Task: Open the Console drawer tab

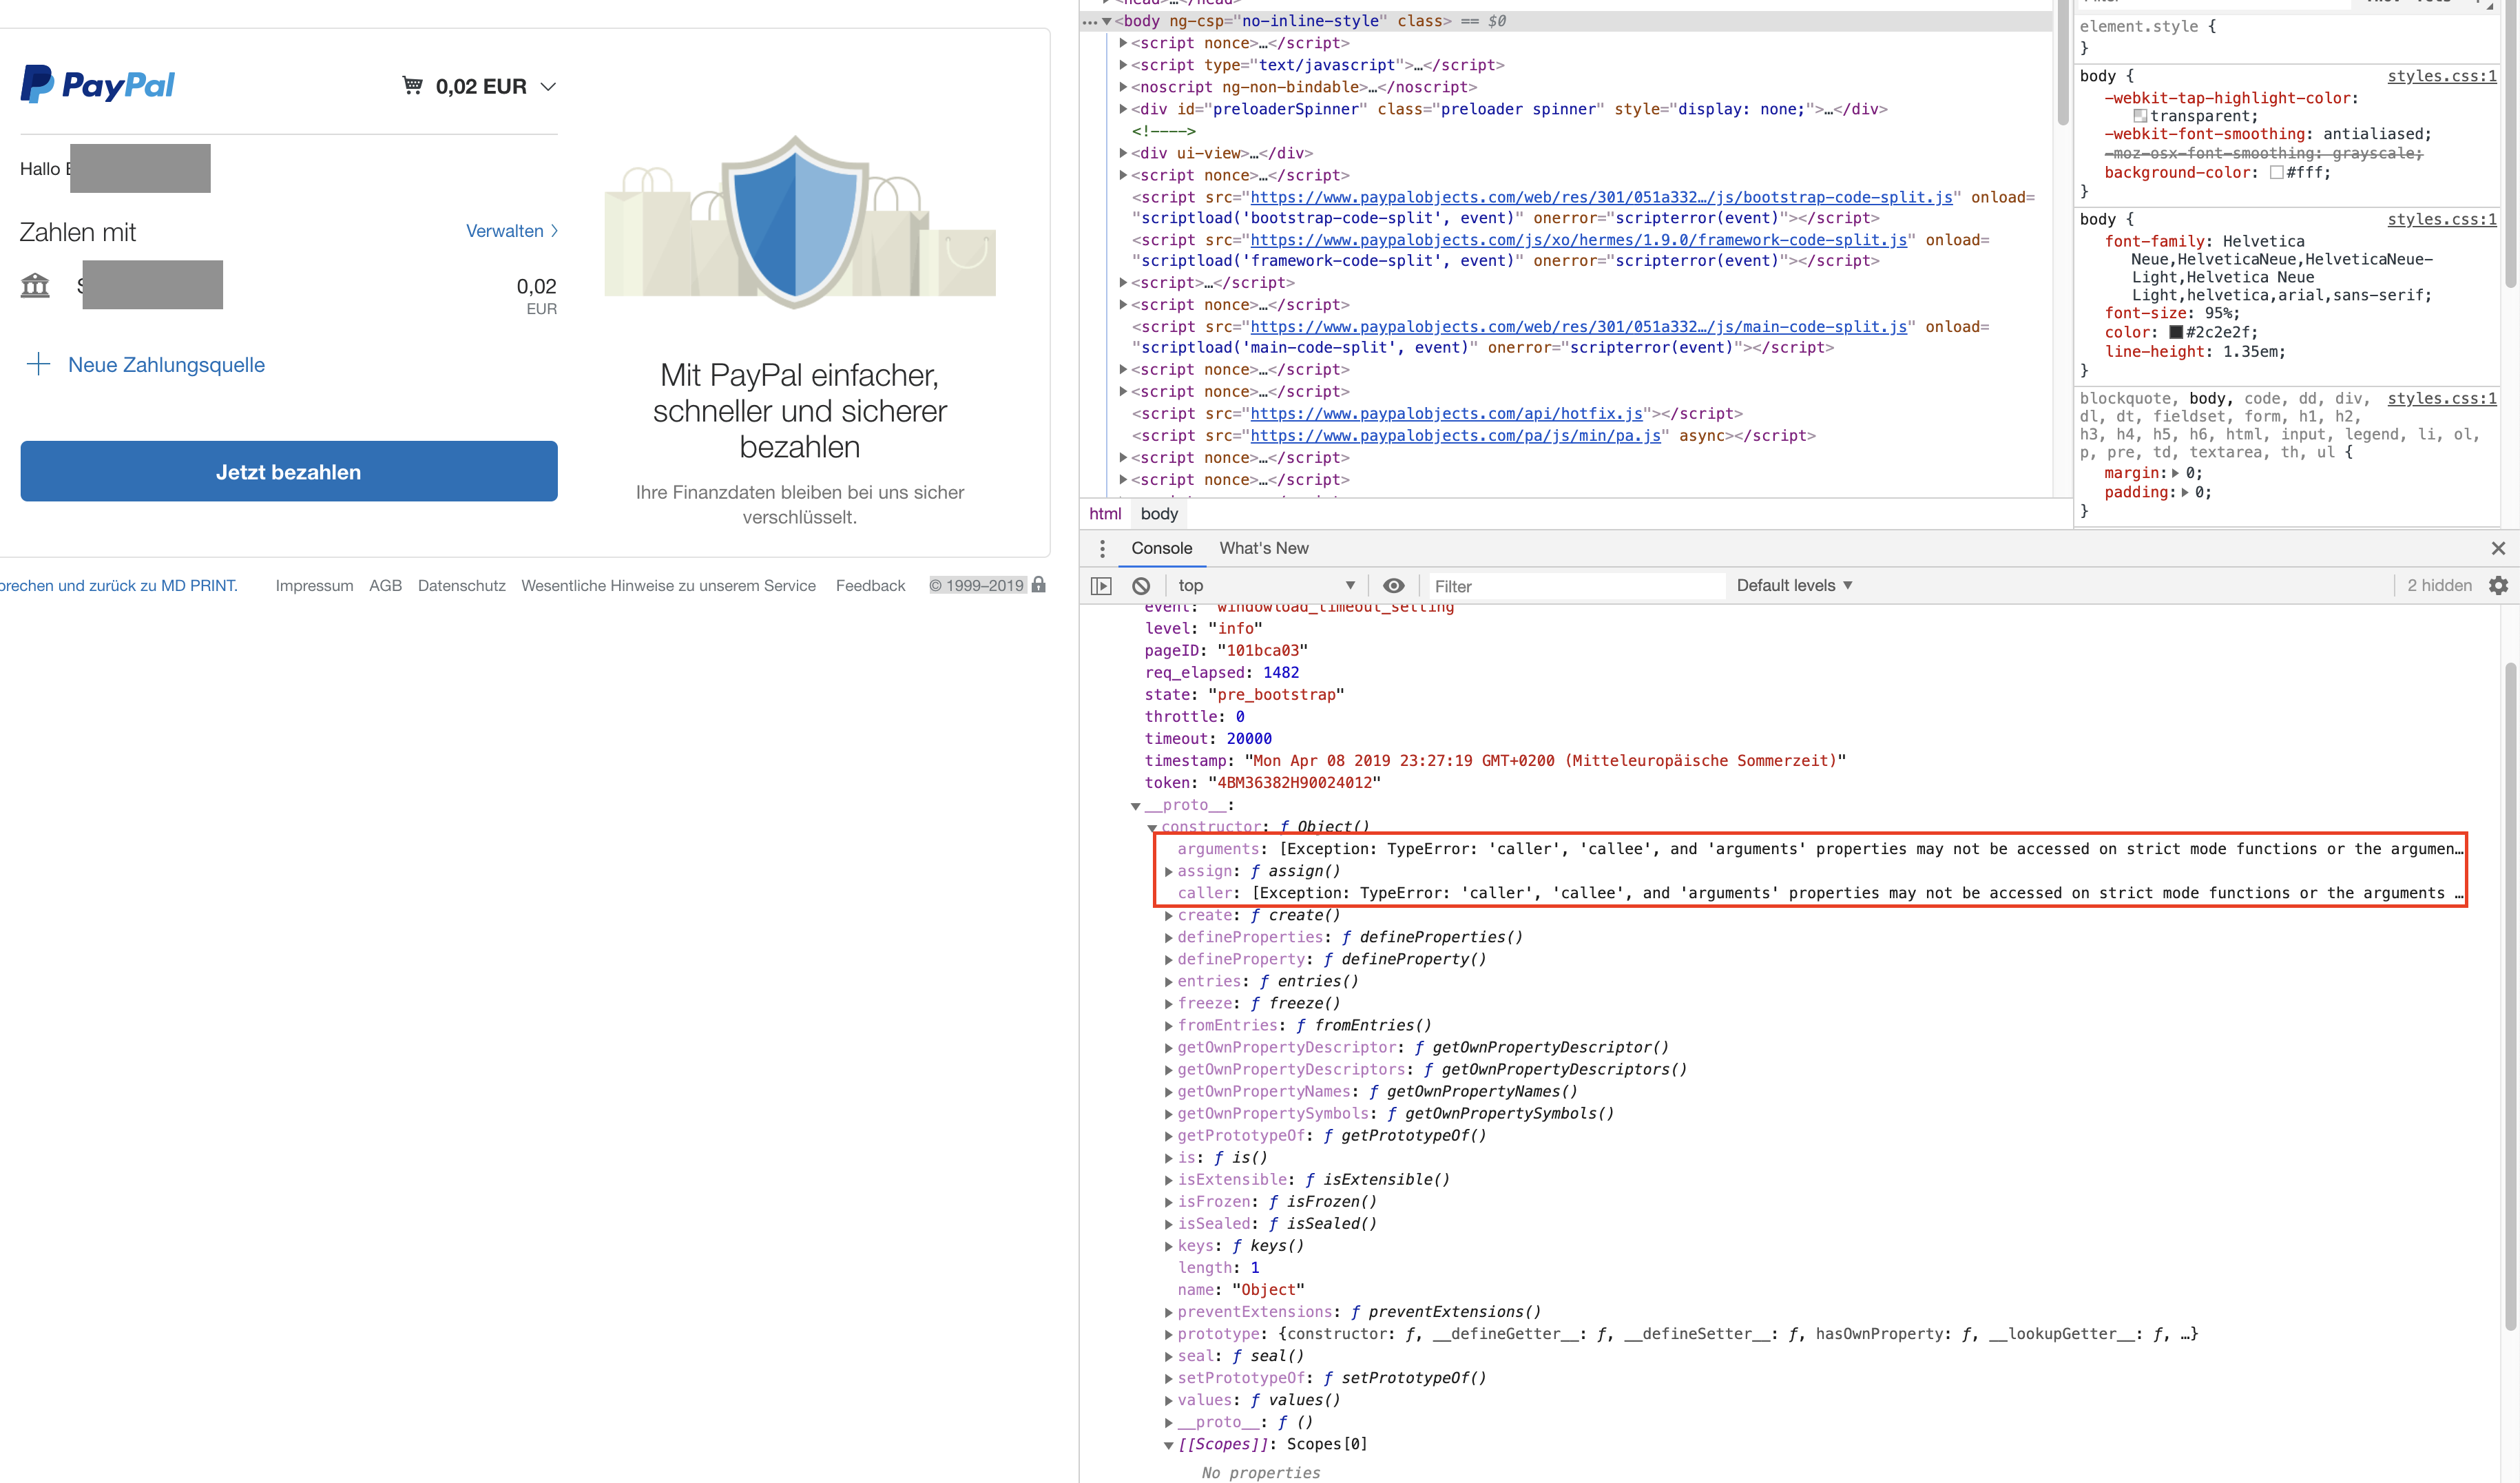Action: click(x=1161, y=548)
